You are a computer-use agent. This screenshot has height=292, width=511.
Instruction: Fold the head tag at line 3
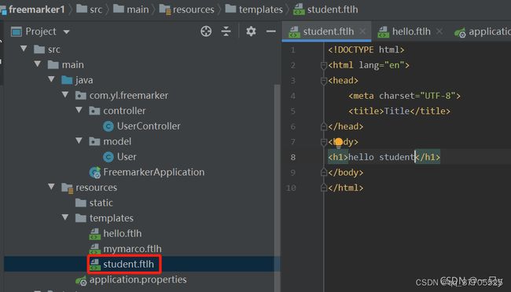click(324, 81)
